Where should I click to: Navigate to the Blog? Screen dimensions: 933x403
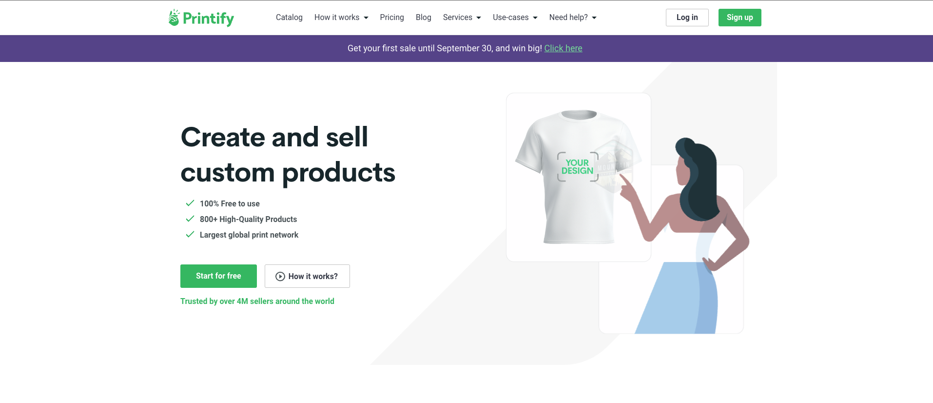tap(423, 18)
